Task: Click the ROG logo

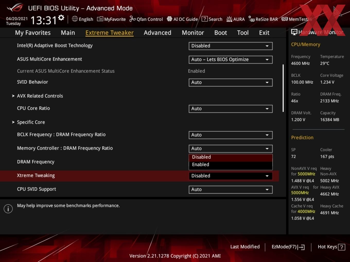Action: click(x=15, y=8)
